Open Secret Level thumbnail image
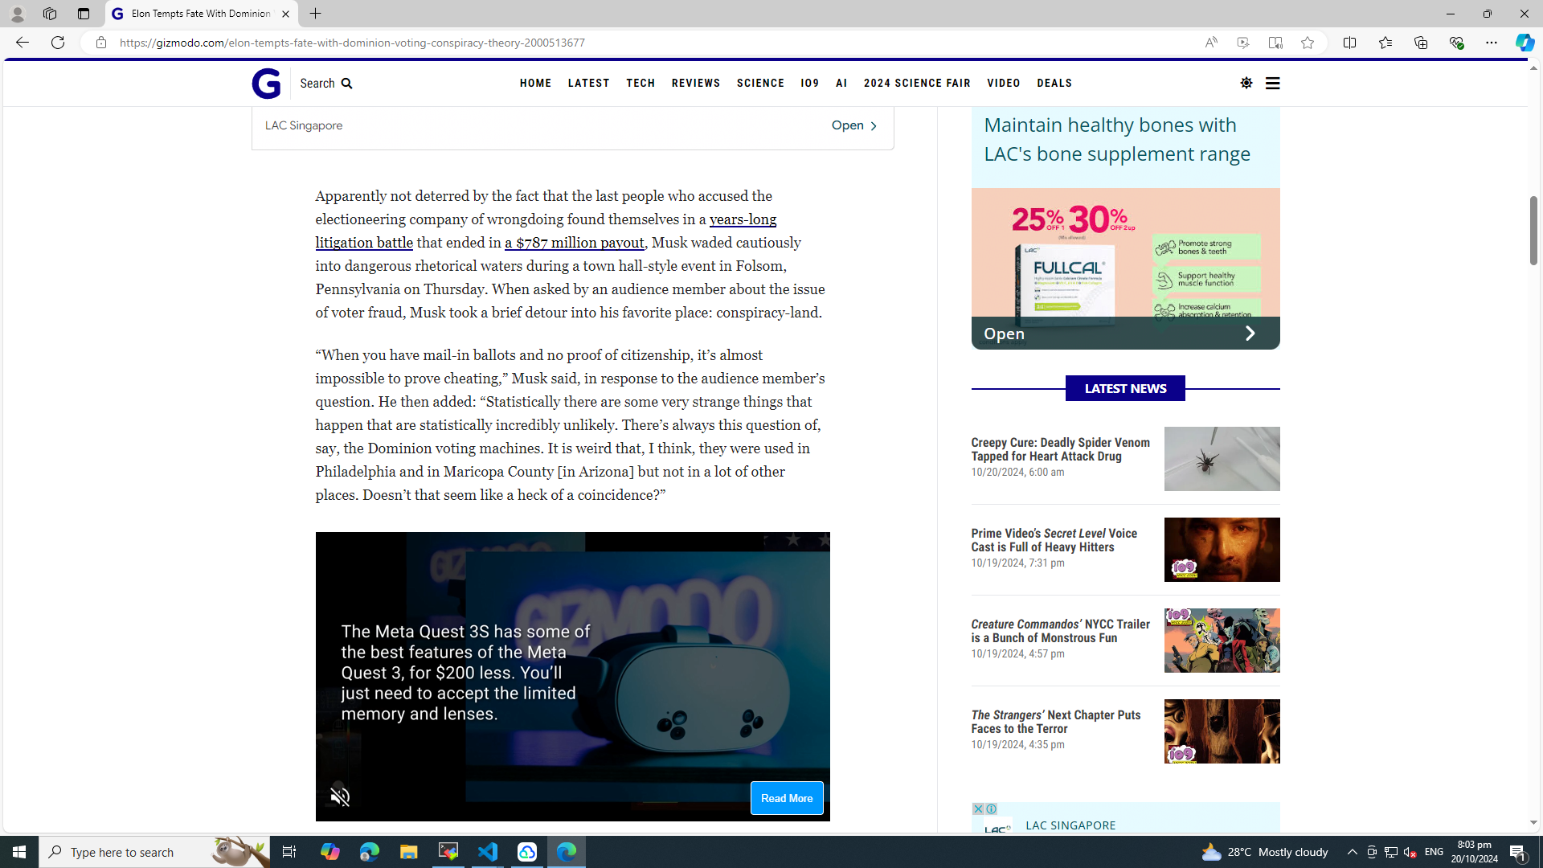Image resolution: width=1543 pixels, height=868 pixels. click(1222, 550)
